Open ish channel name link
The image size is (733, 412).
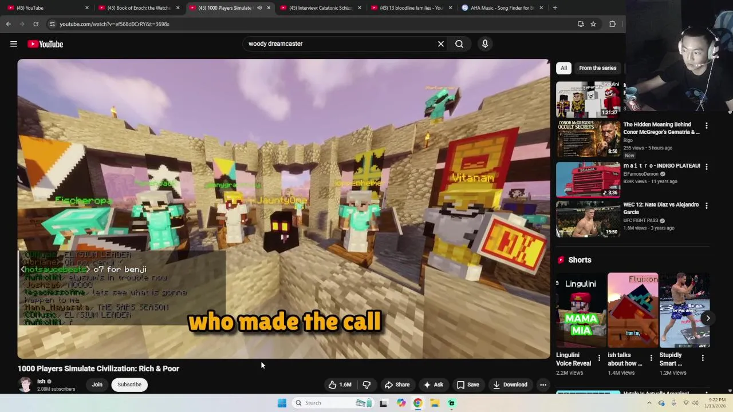(x=41, y=381)
